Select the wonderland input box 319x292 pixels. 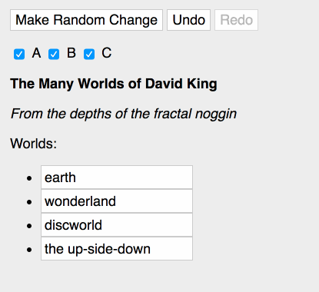pos(117,201)
